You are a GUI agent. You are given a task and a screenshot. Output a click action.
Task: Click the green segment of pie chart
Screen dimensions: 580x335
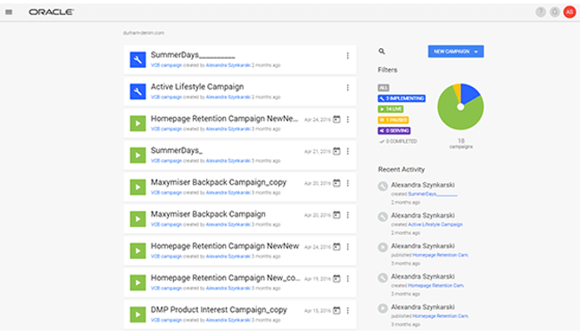coord(457,117)
